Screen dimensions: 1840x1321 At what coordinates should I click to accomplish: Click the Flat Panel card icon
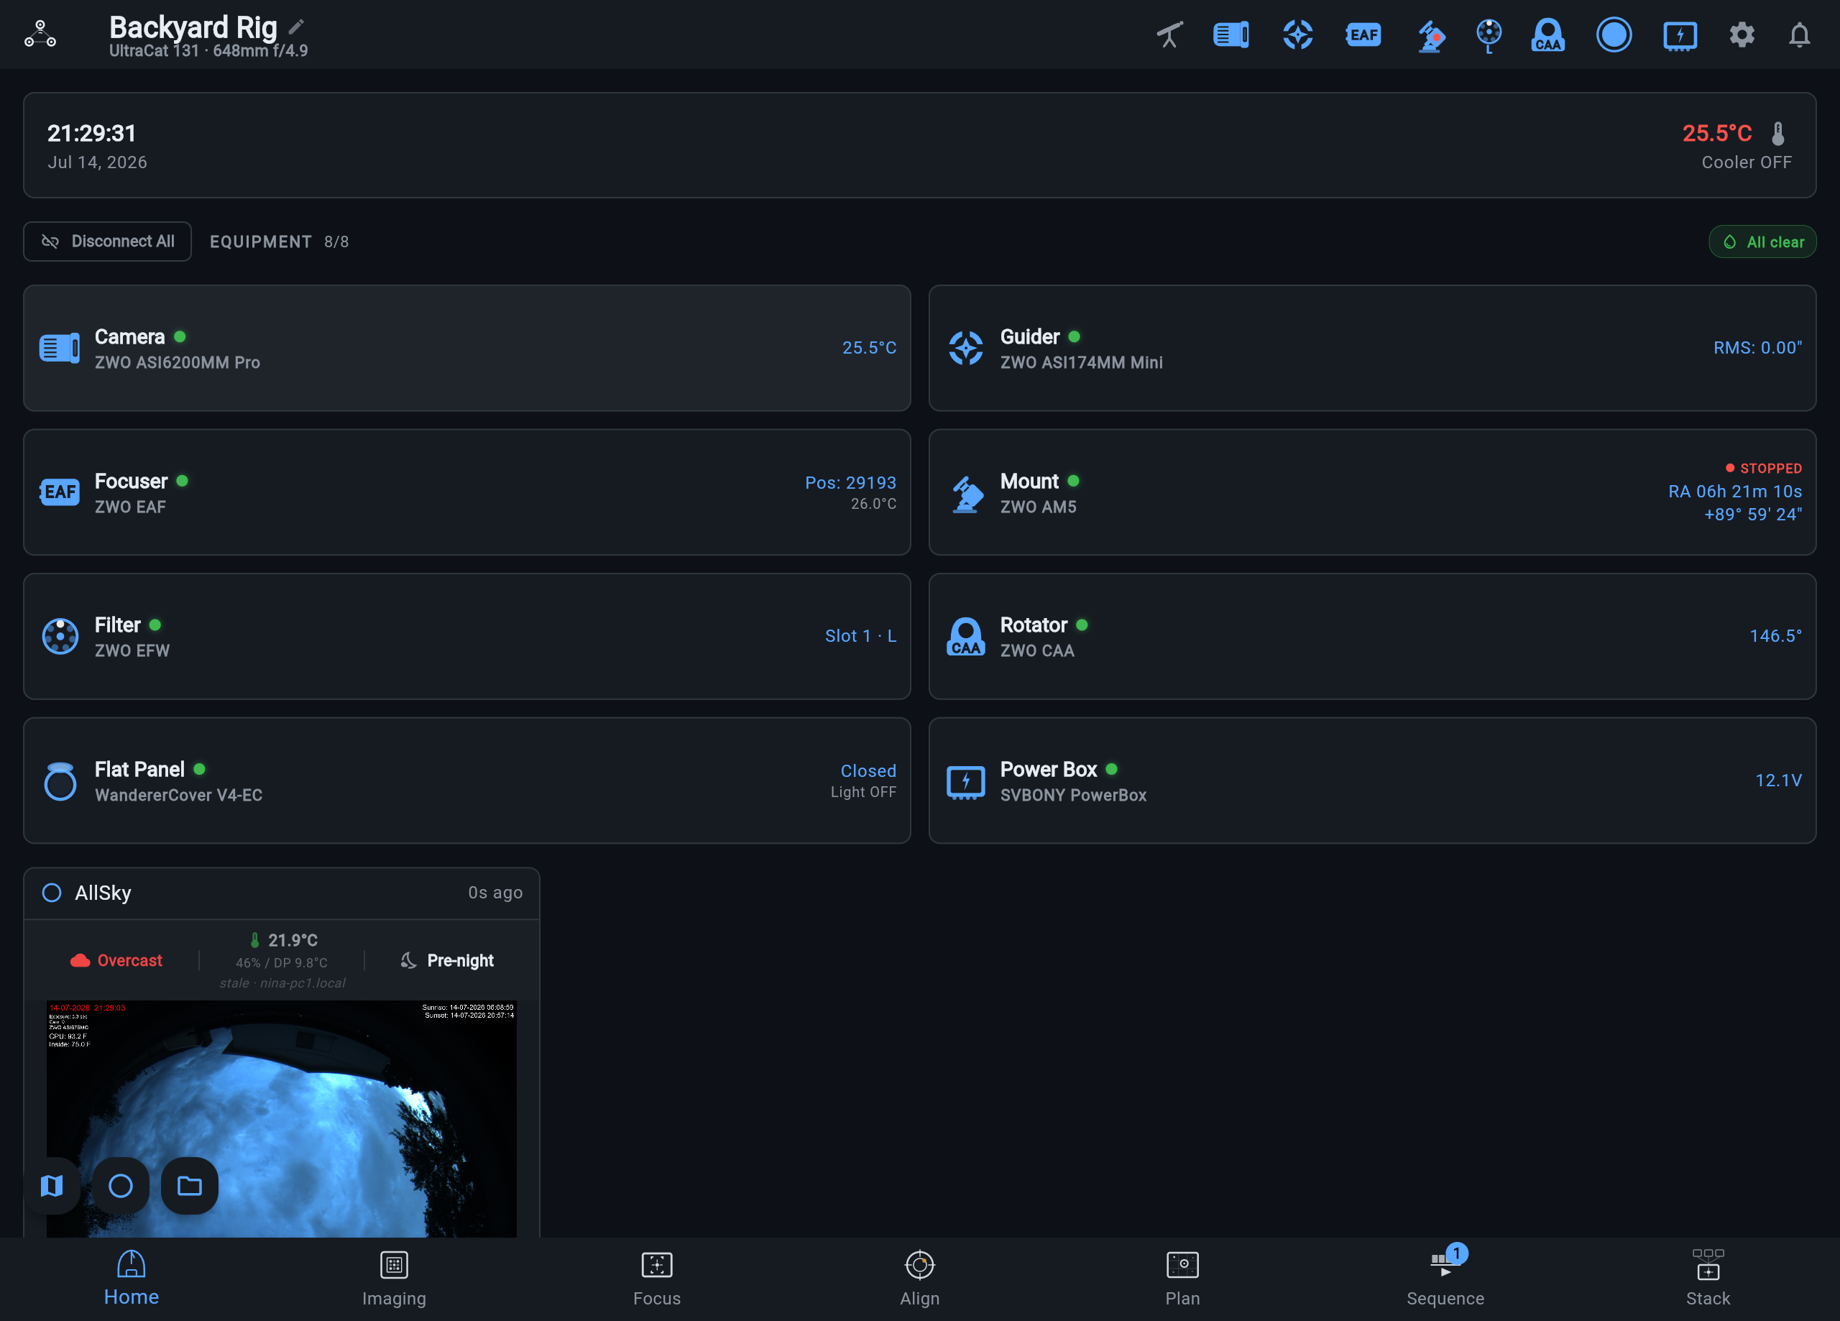pyautogui.click(x=60, y=781)
